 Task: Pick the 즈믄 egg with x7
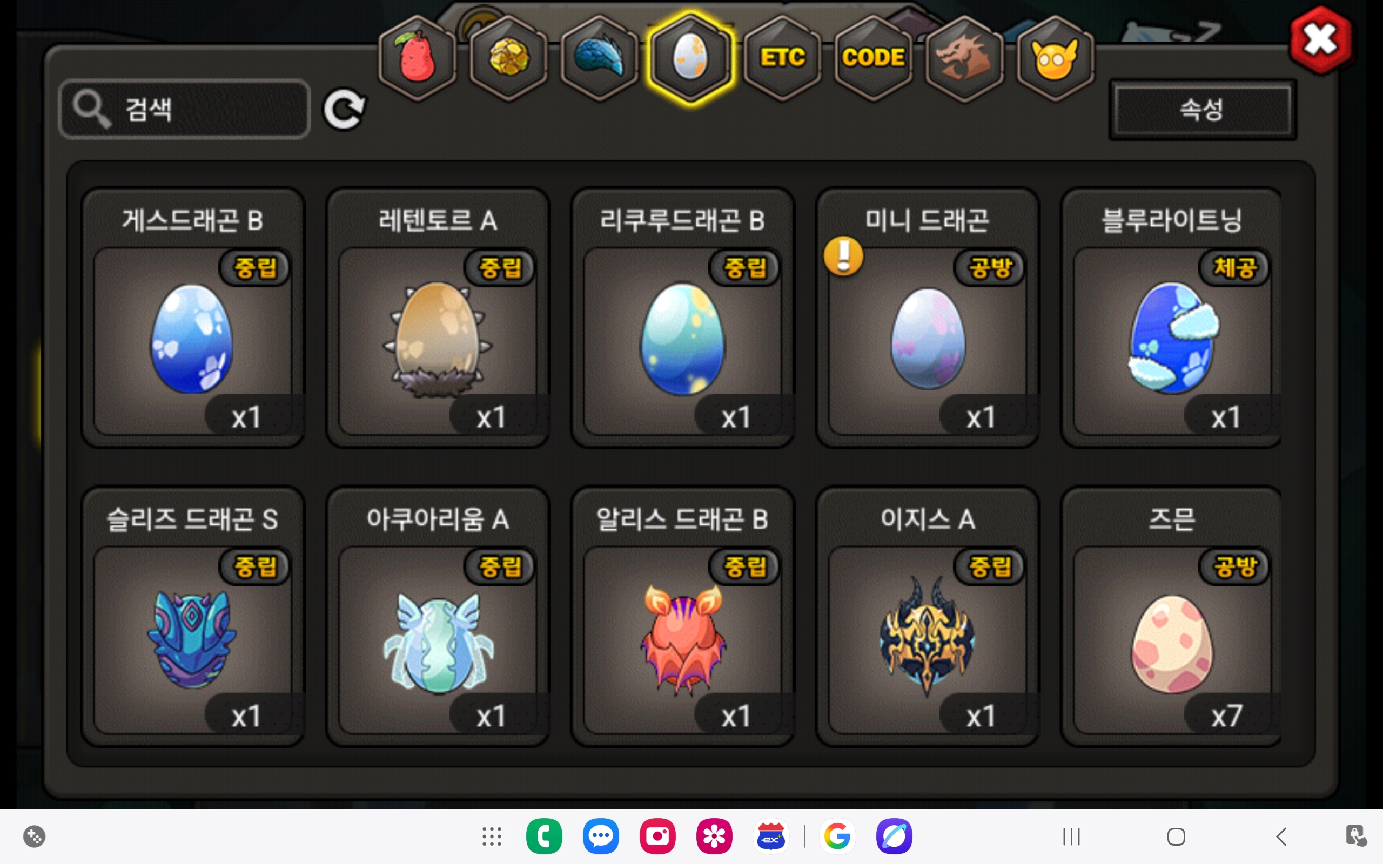click(1172, 617)
